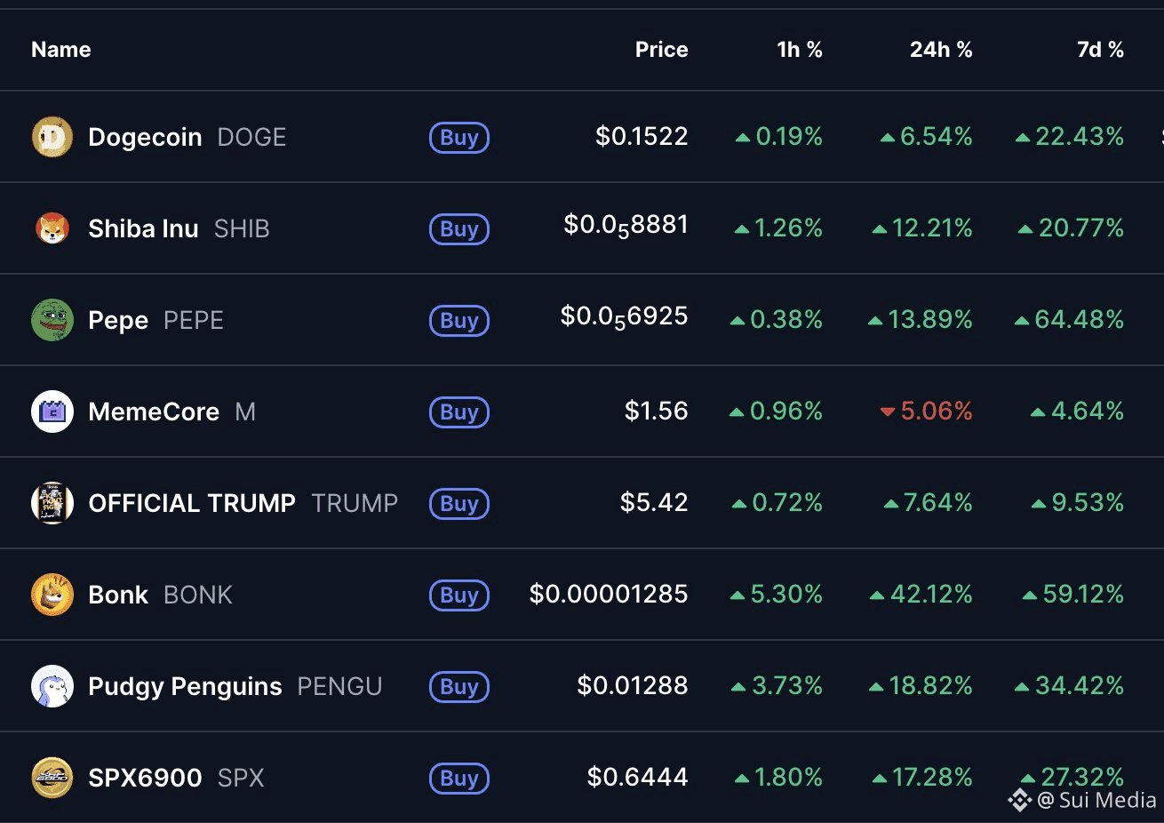This screenshot has height=823, width=1164.
Task: Sort by the 1h % column
Action: [799, 50]
